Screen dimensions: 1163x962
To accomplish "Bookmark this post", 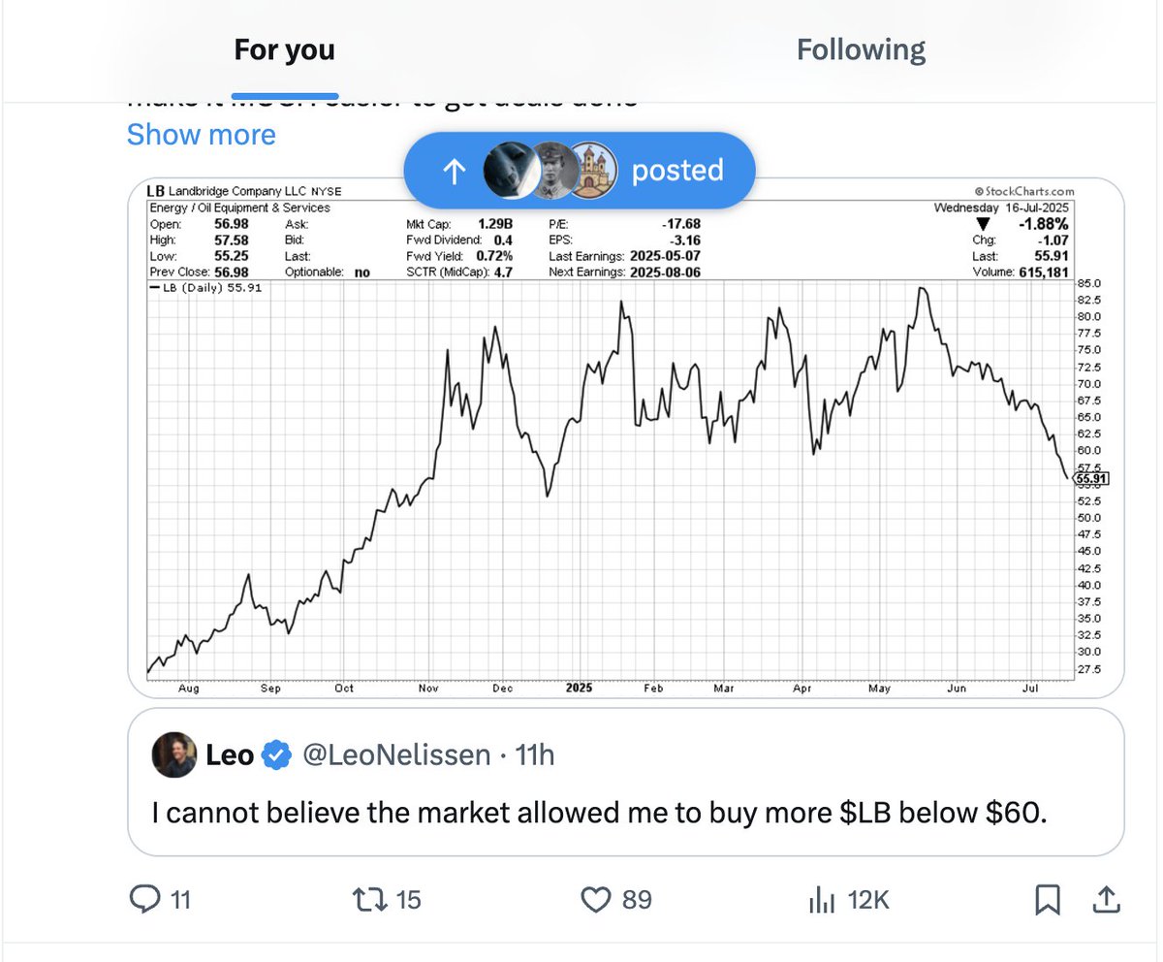I will click(x=1048, y=900).
